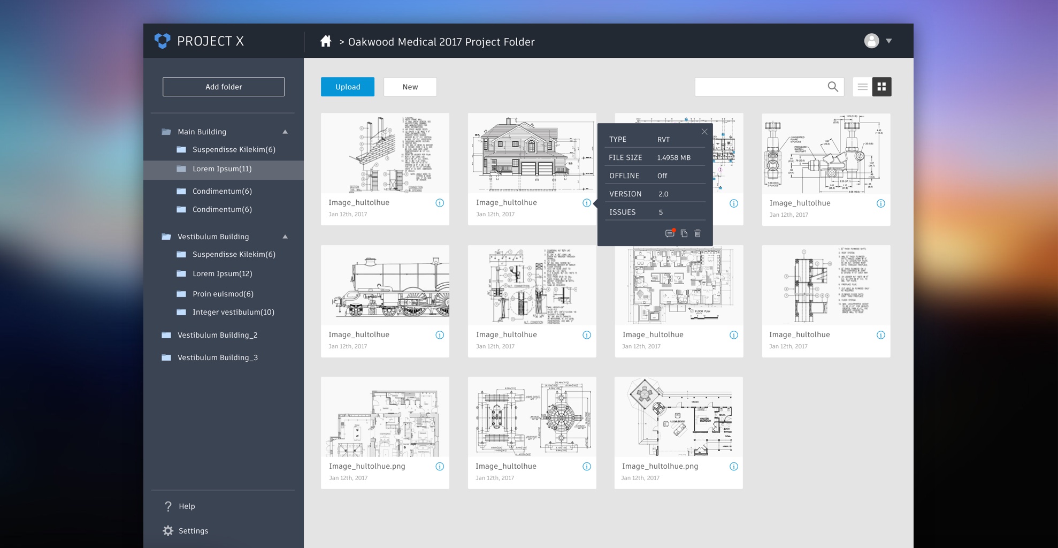Open comments icon in info popup
Viewport: 1058px width, 548px height.
(x=669, y=233)
